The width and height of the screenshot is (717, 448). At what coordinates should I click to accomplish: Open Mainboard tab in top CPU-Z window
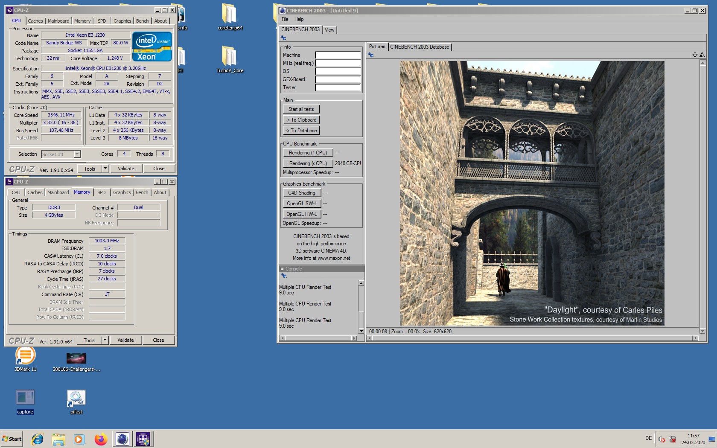pos(58,21)
